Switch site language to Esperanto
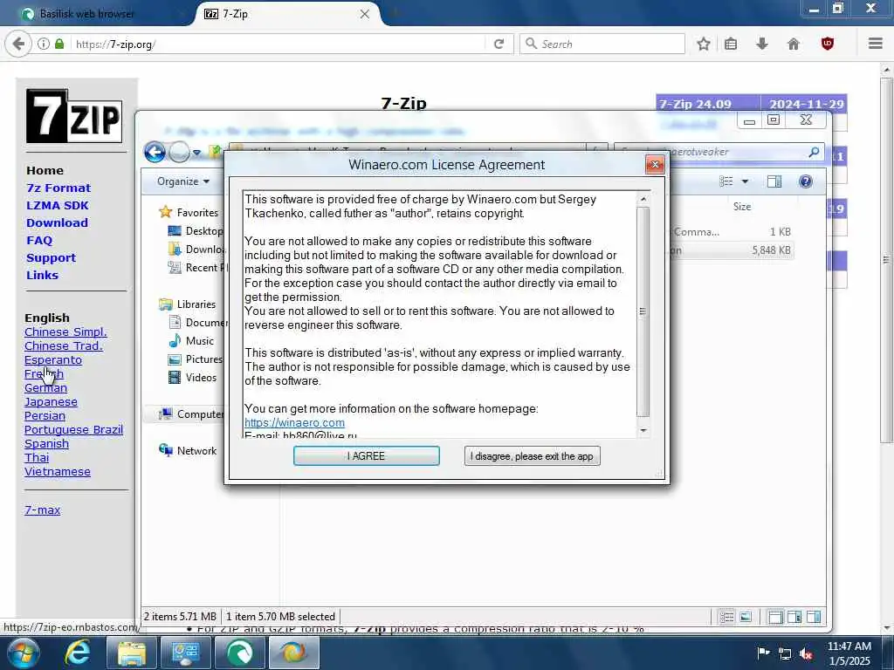 53,360
